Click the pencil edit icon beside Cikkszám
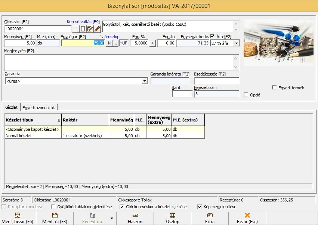This screenshot has height=225, width=318. [x=97, y=29]
